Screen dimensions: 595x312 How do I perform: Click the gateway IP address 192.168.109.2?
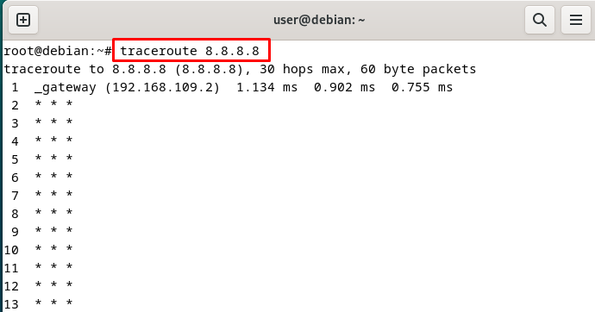click(162, 87)
